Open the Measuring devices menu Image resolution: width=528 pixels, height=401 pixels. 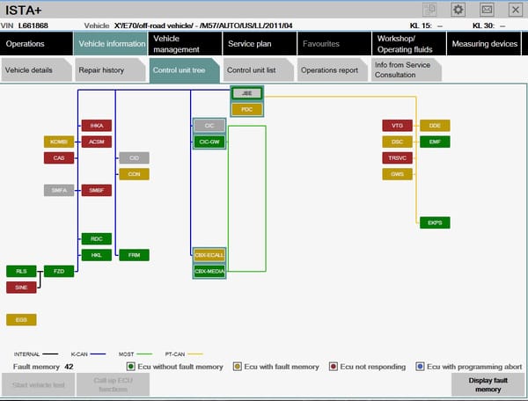pyautogui.click(x=484, y=44)
